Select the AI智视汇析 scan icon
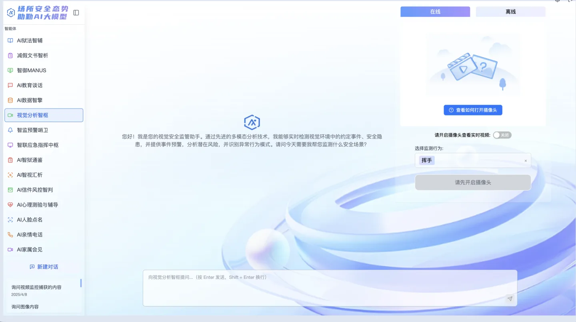 [x=10, y=175]
